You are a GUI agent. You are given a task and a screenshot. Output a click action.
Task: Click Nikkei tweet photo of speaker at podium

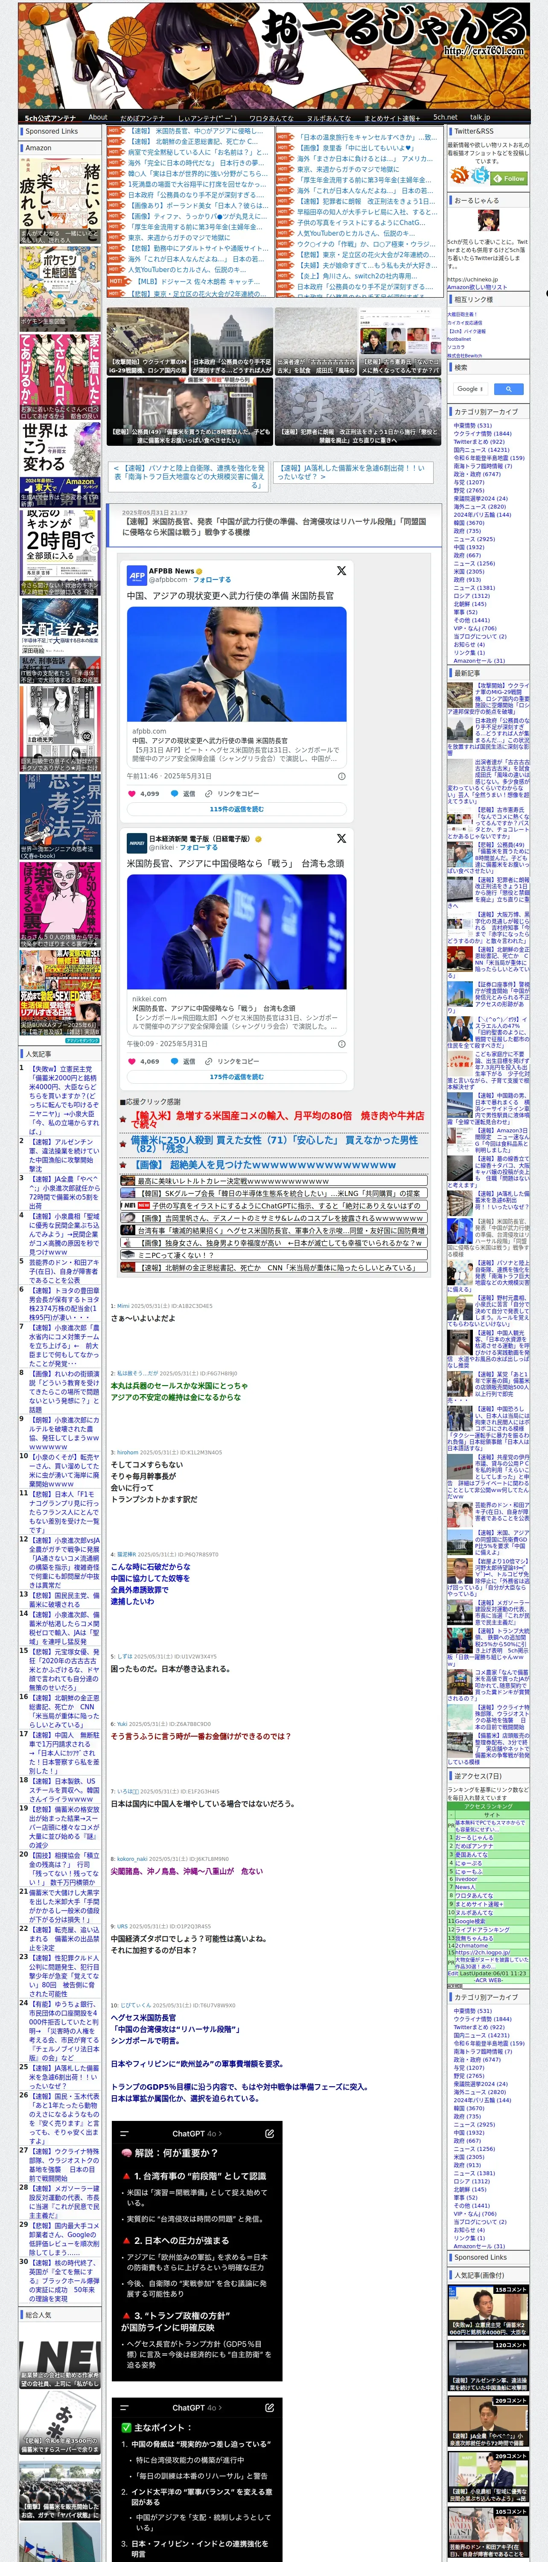(x=237, y=932)
